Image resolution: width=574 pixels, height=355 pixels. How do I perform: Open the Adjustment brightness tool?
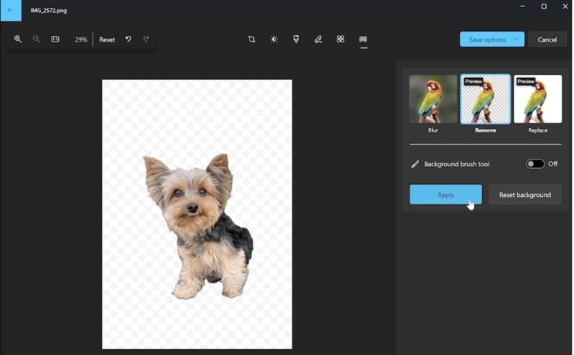[x=274, y=39]
